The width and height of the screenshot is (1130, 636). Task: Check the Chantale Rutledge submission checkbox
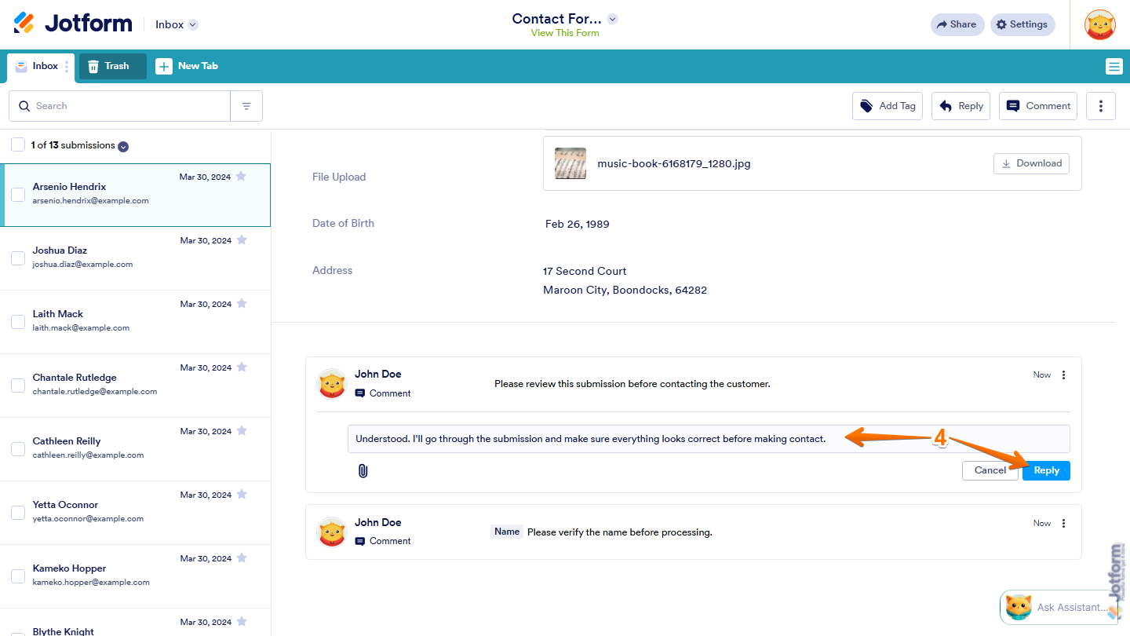pos(18,385)
